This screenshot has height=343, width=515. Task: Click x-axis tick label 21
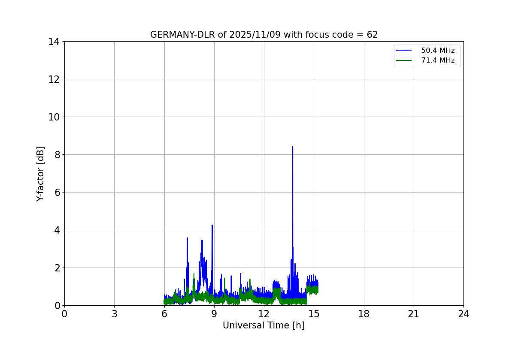tap(414, 314)
